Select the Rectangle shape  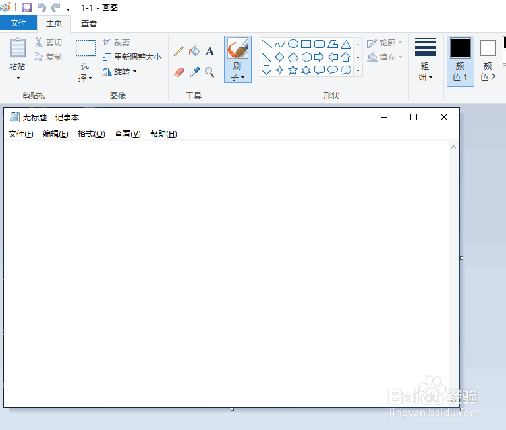[x=306, y=43]
